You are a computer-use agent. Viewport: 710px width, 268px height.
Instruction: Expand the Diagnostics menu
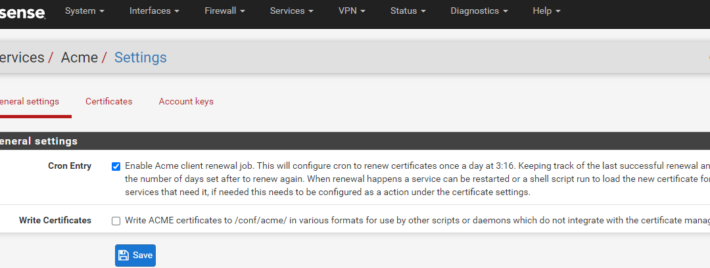pyautogui.click(x=479, y=11)
